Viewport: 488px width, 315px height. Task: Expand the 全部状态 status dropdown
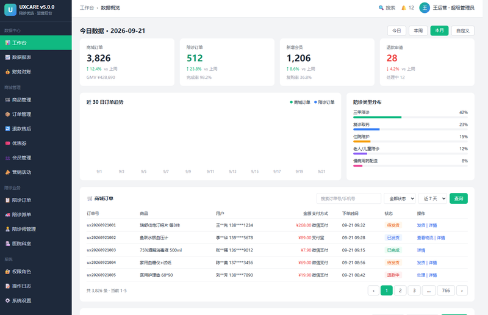click(x=400, y=198)
